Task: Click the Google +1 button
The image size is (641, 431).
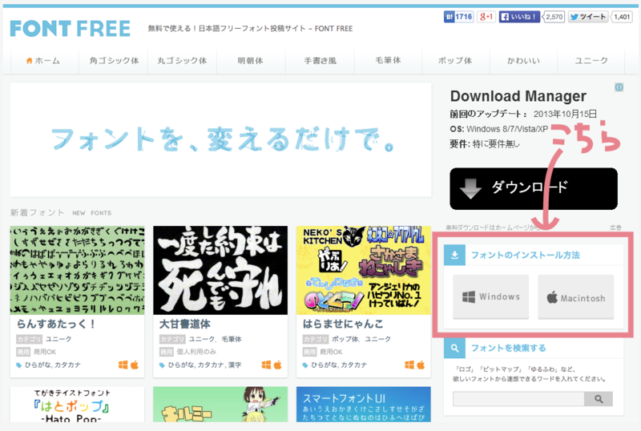Action: click(486, 17)
